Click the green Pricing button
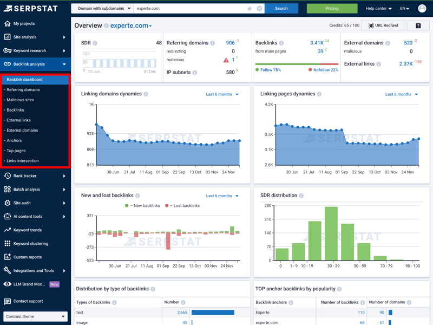The height and width of the screenshot is (325, 433). tap(332, 9)
